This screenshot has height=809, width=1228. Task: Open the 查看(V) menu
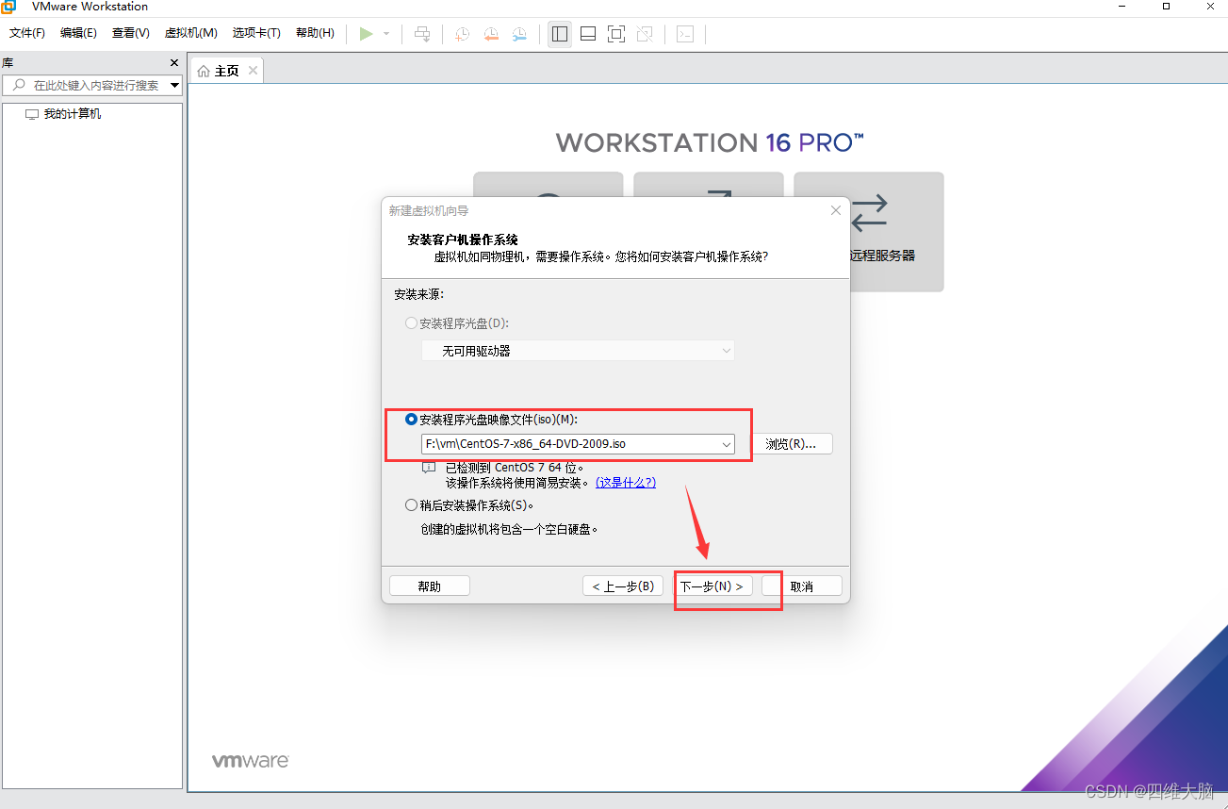point(131,33)
